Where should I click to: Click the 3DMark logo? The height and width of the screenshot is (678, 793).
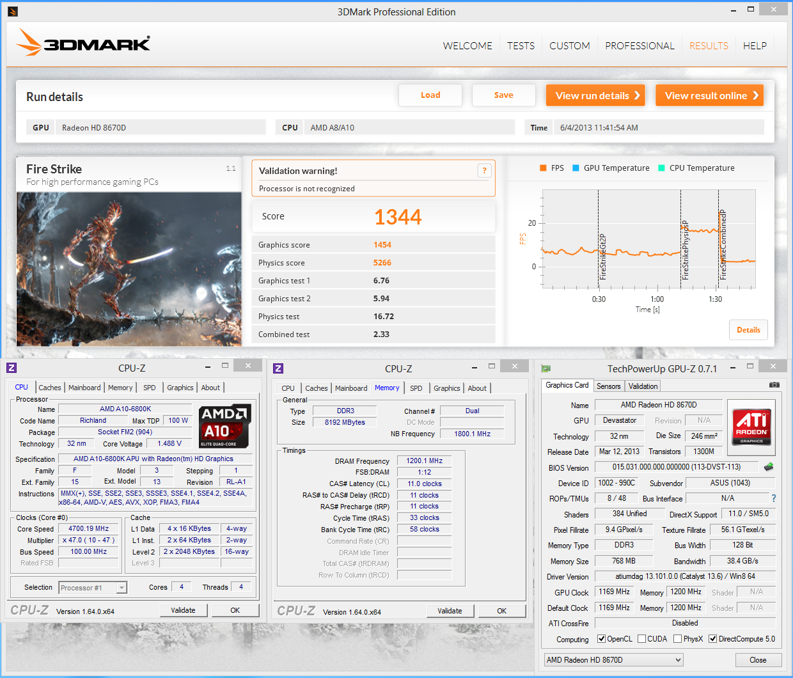[83, 42]
